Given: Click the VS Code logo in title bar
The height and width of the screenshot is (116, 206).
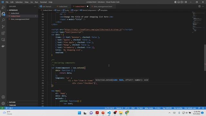Looking at the screenshot, I should pos(2,2).
